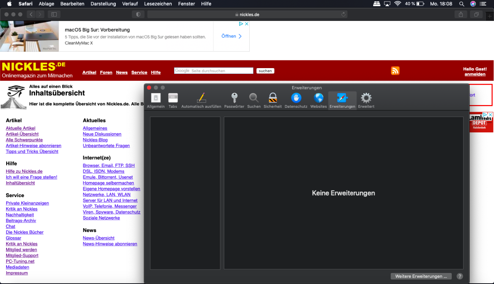
Task: Open Tipps und Tricks Übersicht link
Action: (x=32, y=151)
